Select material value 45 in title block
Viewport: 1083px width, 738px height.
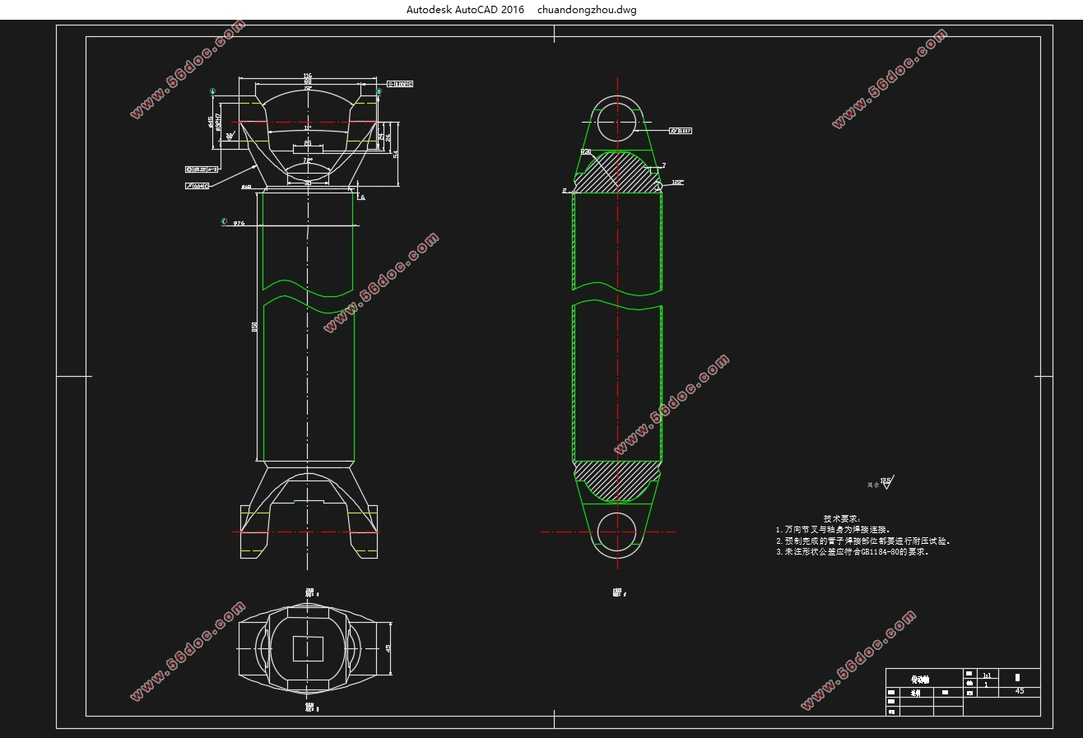click(x=1020, y=691)
